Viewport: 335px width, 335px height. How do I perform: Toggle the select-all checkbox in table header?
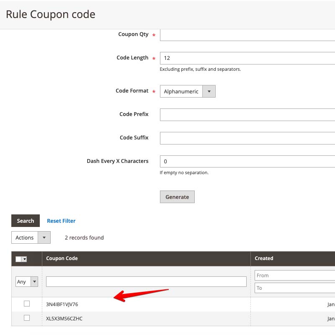[x=18, y=259]
